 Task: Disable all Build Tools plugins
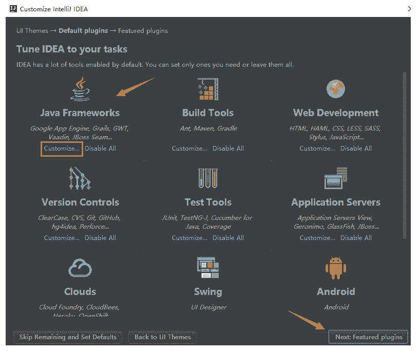click(x=228, y=149)
